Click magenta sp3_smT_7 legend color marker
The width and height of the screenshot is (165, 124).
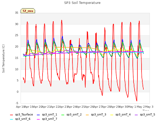(x=38, y=119)
